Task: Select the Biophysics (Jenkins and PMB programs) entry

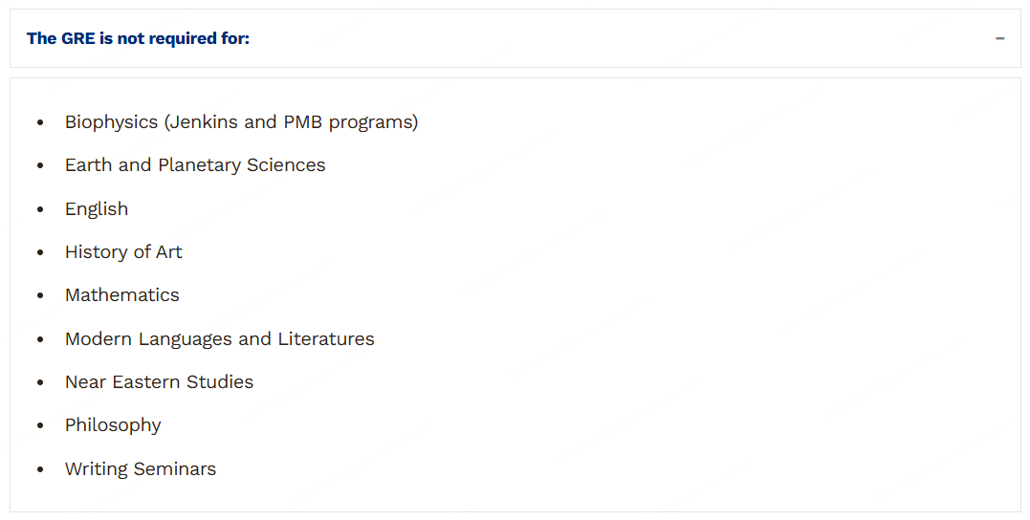Action: click(241, 122)
